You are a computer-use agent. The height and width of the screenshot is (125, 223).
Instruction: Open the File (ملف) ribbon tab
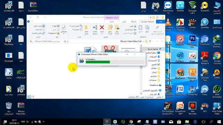coord(161,22)
